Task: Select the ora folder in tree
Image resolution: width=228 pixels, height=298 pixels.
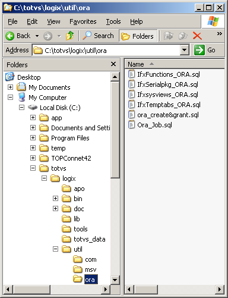Action: [x=91, y=280]
